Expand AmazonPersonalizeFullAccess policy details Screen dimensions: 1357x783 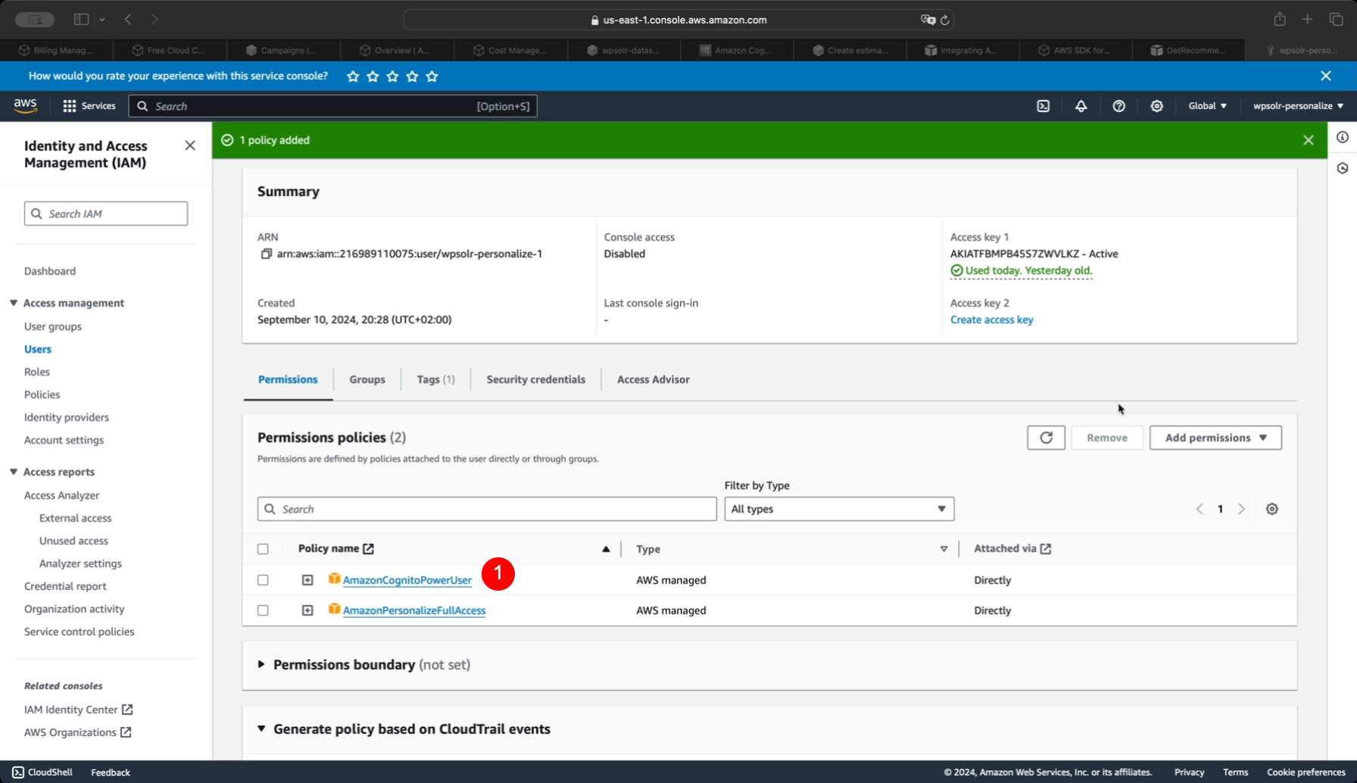307,610
